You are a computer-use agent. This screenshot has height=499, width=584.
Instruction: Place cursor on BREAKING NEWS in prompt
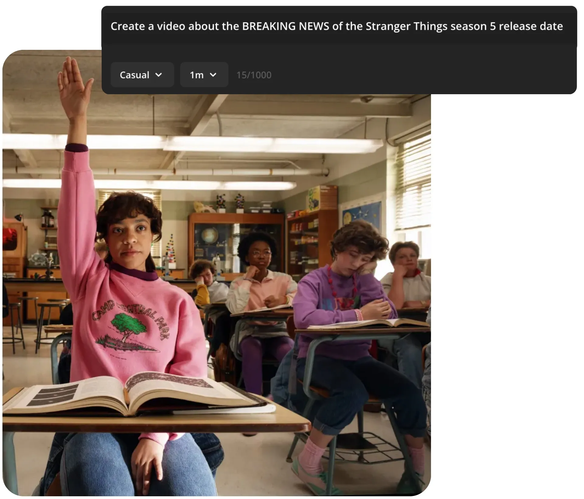pyautogui.click(x=285, y=26)
